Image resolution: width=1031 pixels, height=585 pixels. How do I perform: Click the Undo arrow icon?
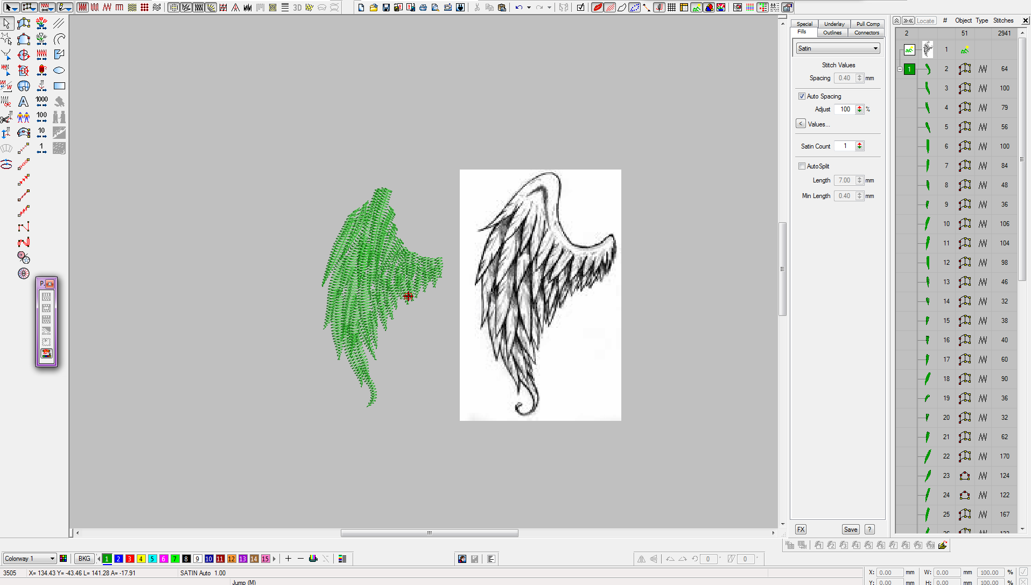[x=518, y=8]
